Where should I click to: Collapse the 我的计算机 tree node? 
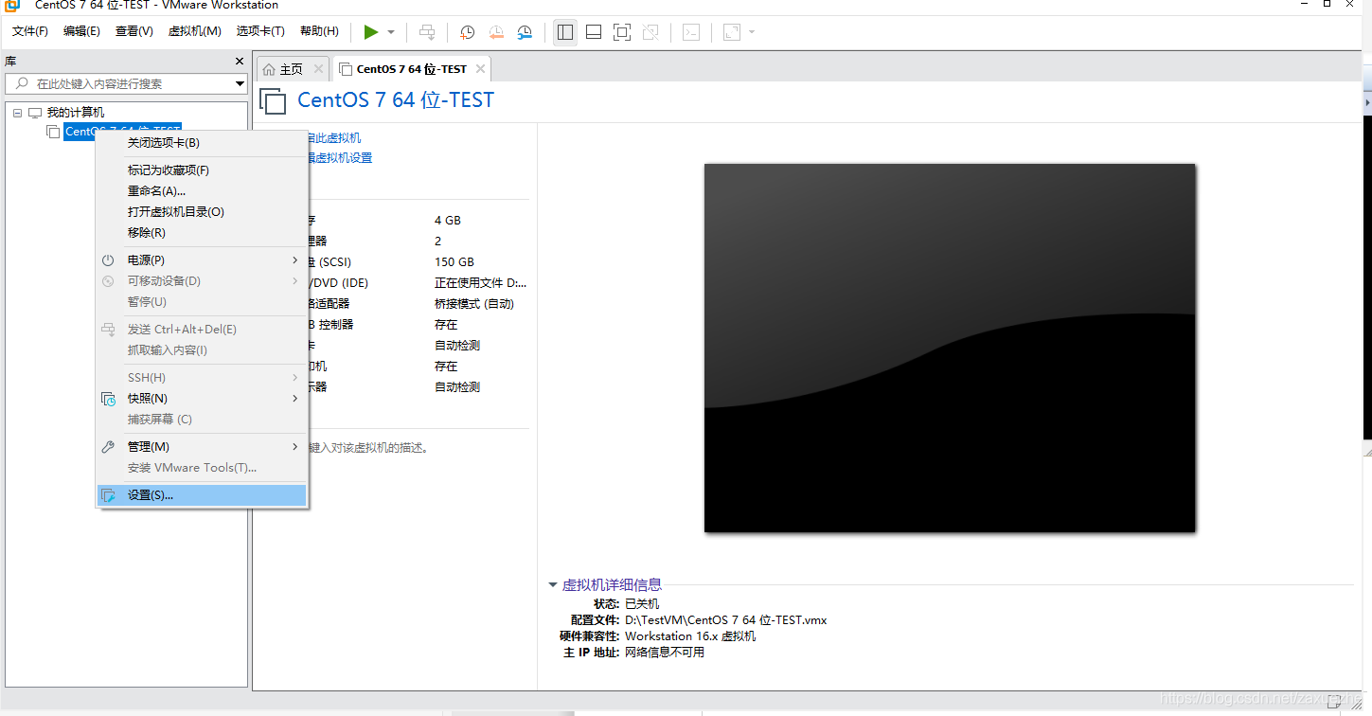click(17, 113)
